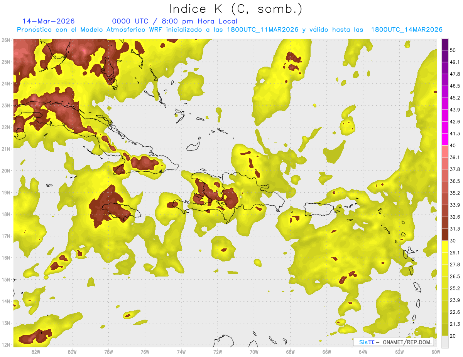Viewport: 463px width, 357px height.
Task: Click the '26.5' colorbar value
Action: pos(455,276)
